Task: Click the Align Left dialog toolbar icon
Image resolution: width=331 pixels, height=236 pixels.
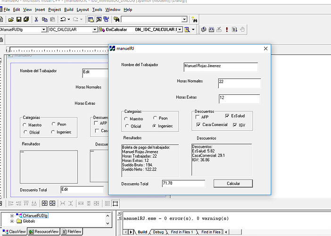Action: tap(10, 203)
